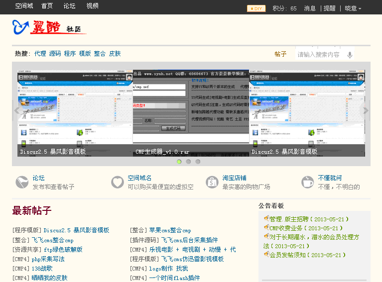This screenshot has height=282, width=382.
Task: Open post 138战歌
Action: point(42,269)
